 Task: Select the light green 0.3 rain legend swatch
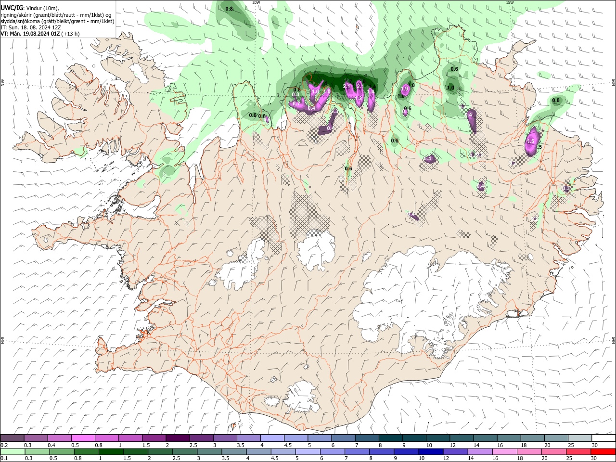pos(37,451)
